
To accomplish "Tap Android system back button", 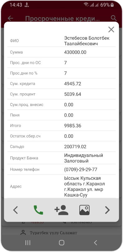I will (95, 243).
